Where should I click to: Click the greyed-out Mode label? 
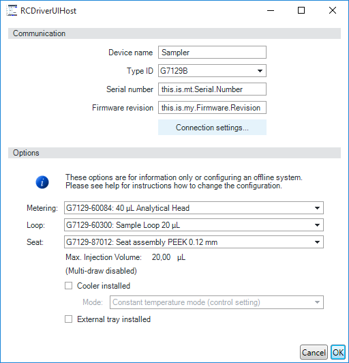[x=93, y=302]
